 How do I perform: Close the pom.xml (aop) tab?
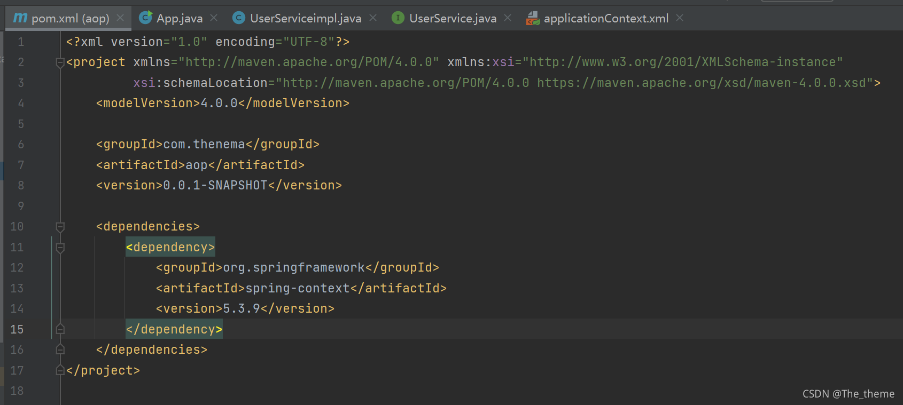pyautogui.click(x=121, y=18)
